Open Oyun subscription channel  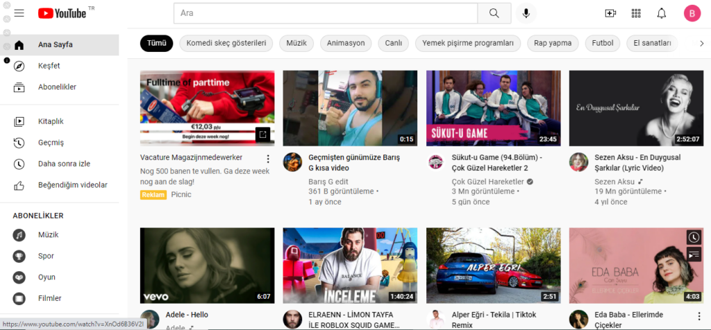point(60,277)
